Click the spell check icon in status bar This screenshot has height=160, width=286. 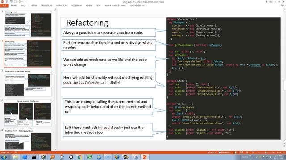[16, 152]
